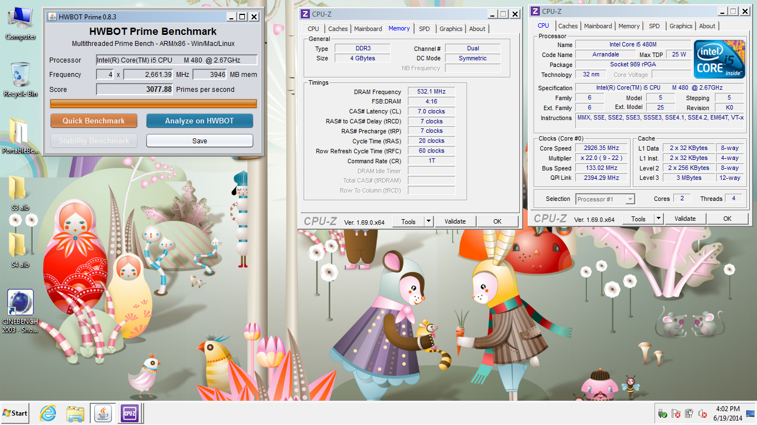Viewport: 757px width, 425px height.
Task: Click the Multiplier value x 22.0 ( 9 - 22 )
Action: click(x=601, y=158)
